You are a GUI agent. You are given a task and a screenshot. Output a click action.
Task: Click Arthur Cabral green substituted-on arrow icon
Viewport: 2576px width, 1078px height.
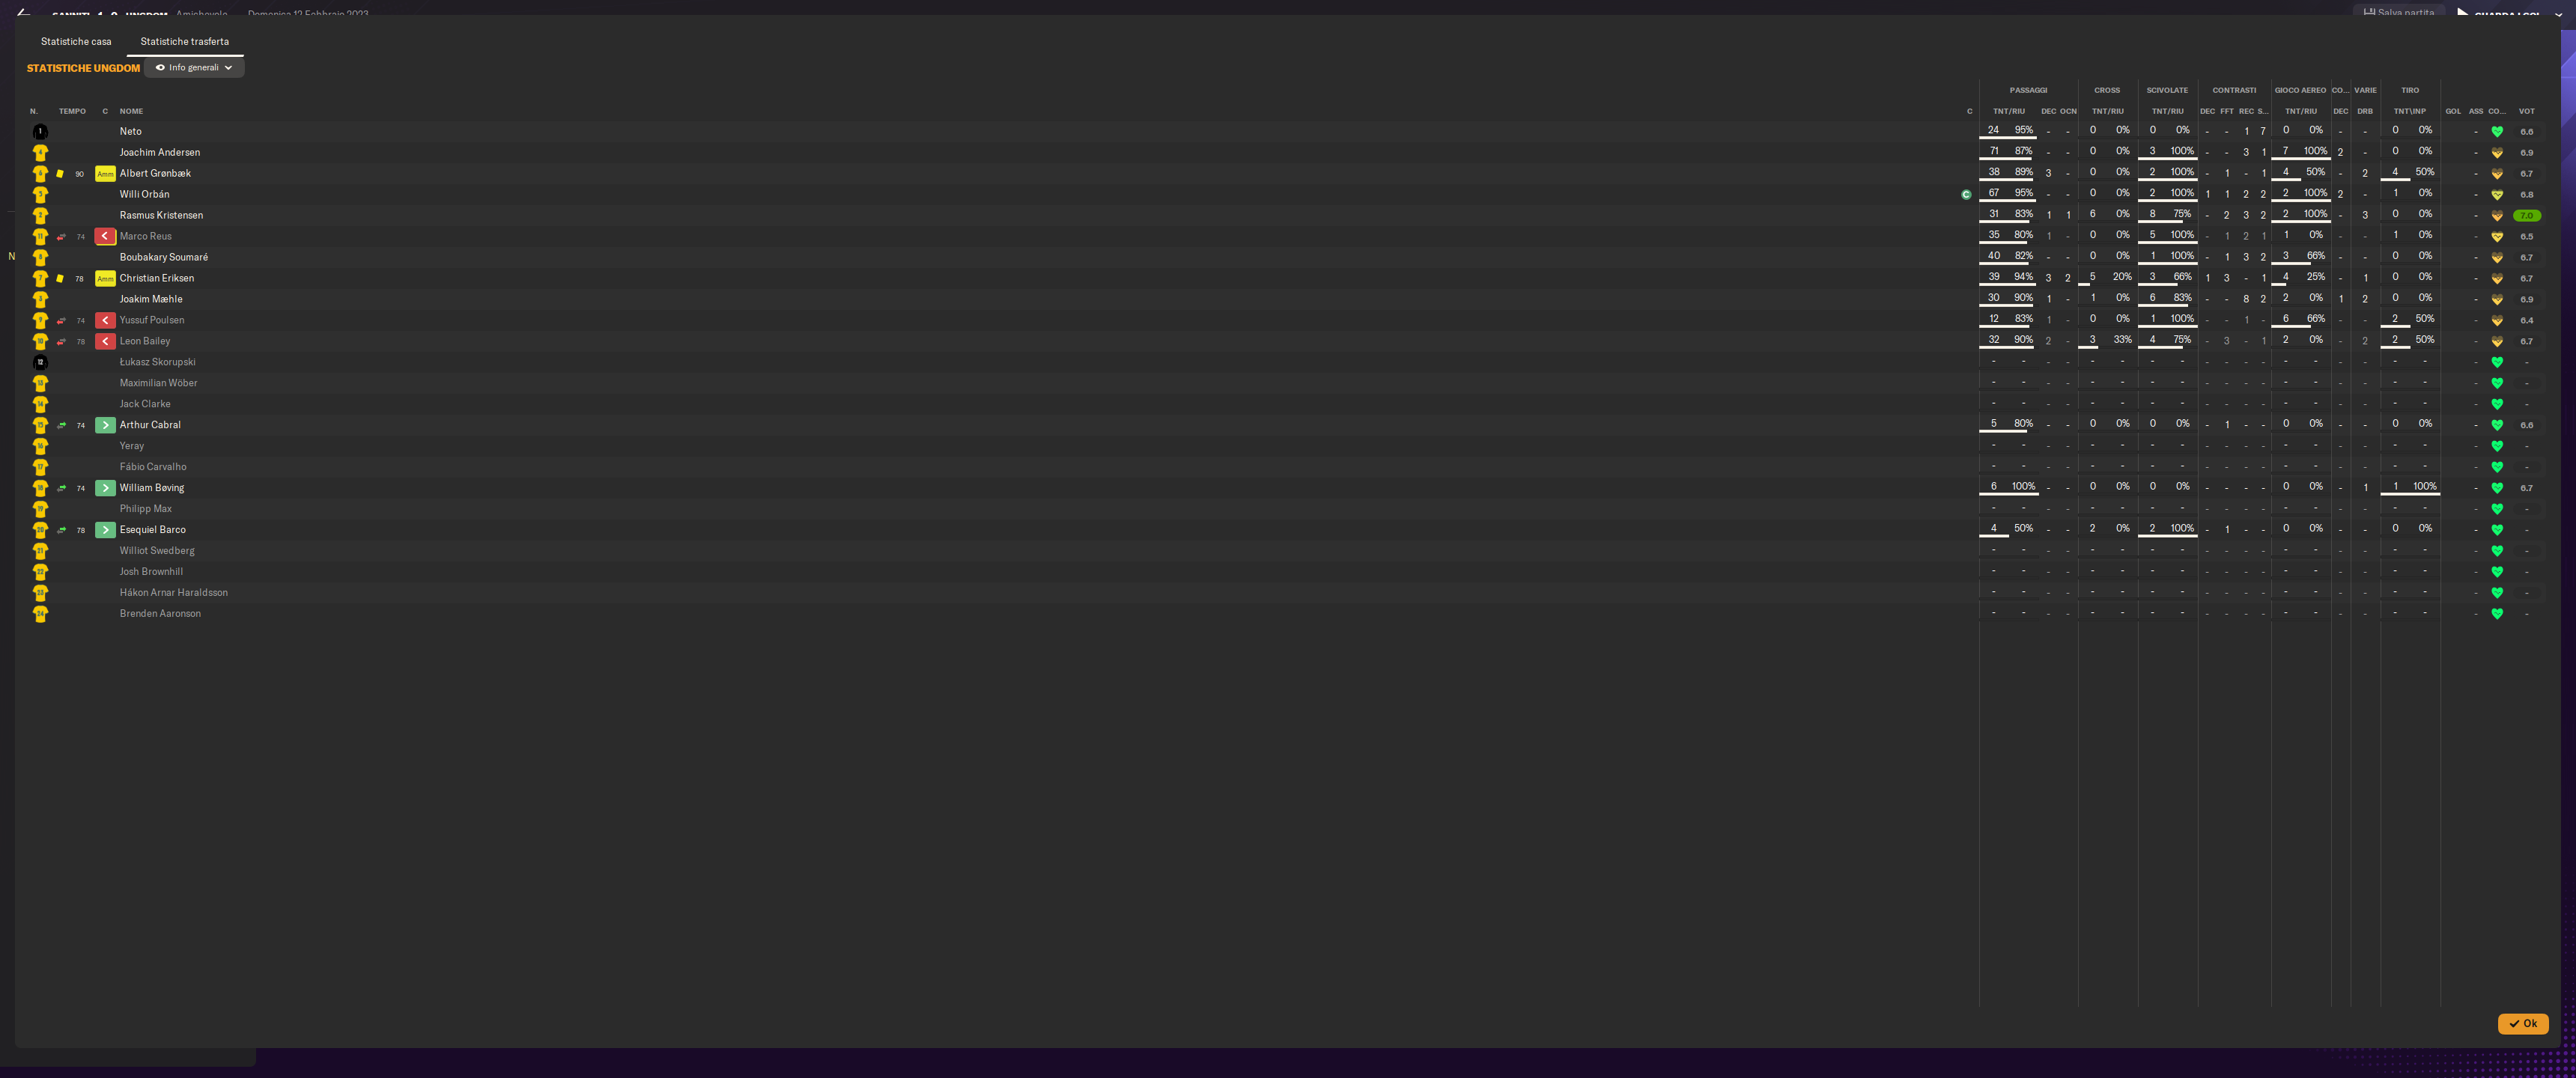(105, 425)
